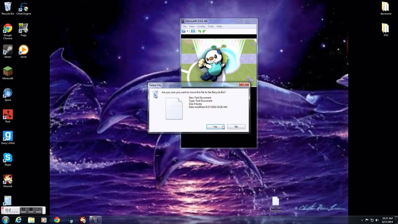Cancel deletion with the No button
Image resolution: width=398 pixels, height=224 pixels.
[x=236, y=127]
